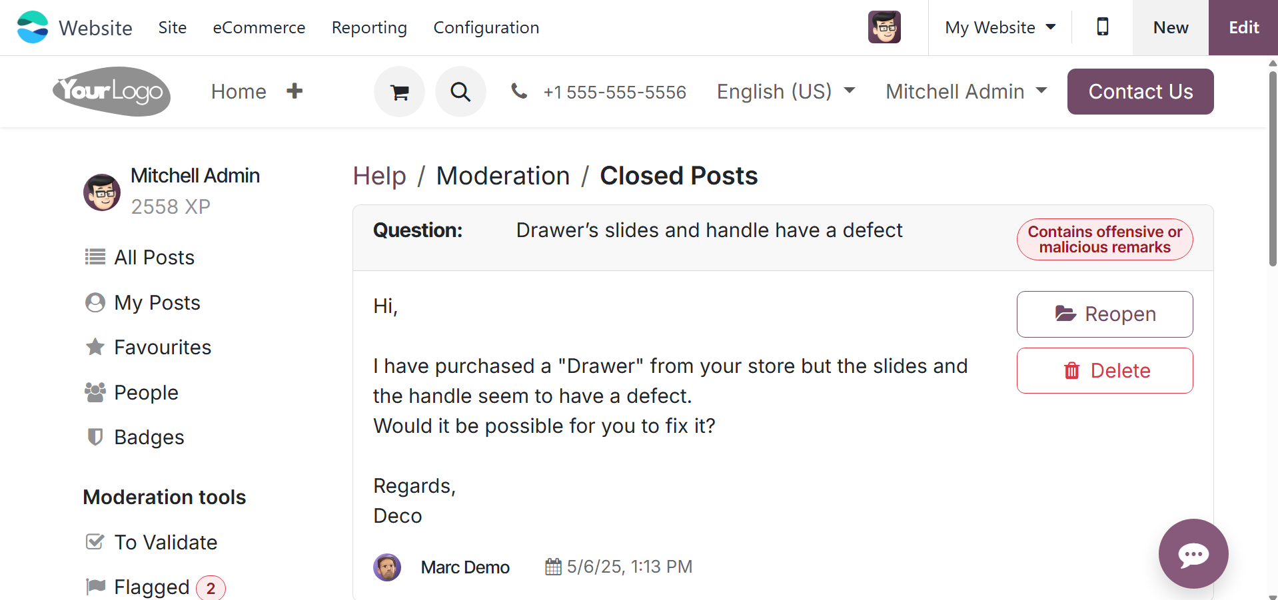Open the eCommerce menu
This screenshot has height=600, width=1278.
(x=259, y=27)
